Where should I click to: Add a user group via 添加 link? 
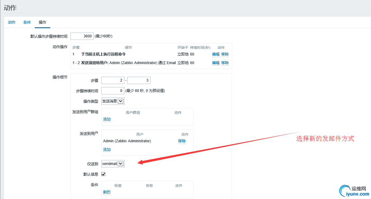107,119
